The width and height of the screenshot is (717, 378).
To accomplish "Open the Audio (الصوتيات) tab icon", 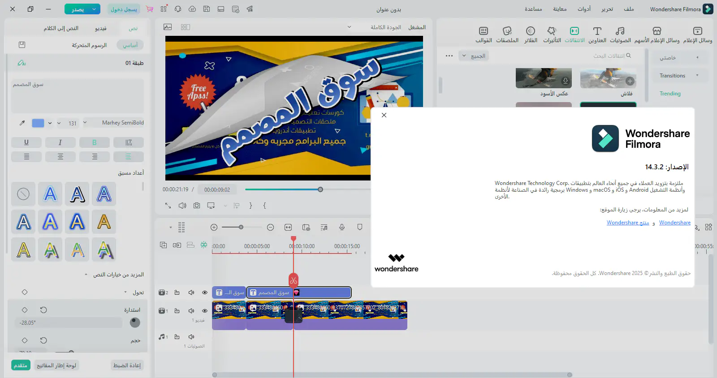I will click(x=620, y=31).
